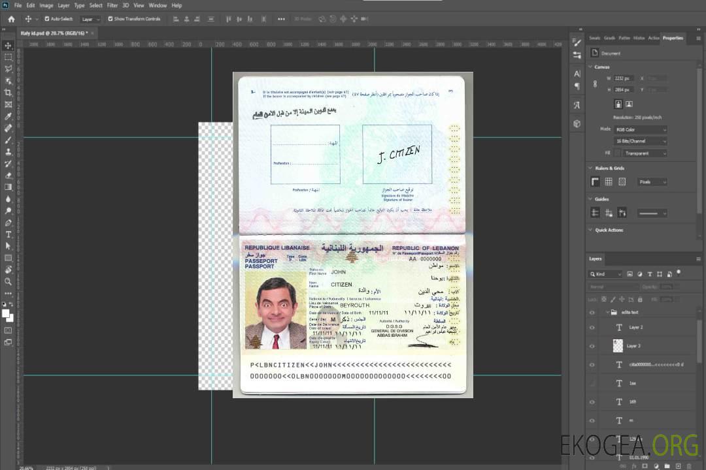Hide the Layer 2 text layer
Image resolution: width=706 pixels, height=470 pixels.
click(x=592, y=328)
